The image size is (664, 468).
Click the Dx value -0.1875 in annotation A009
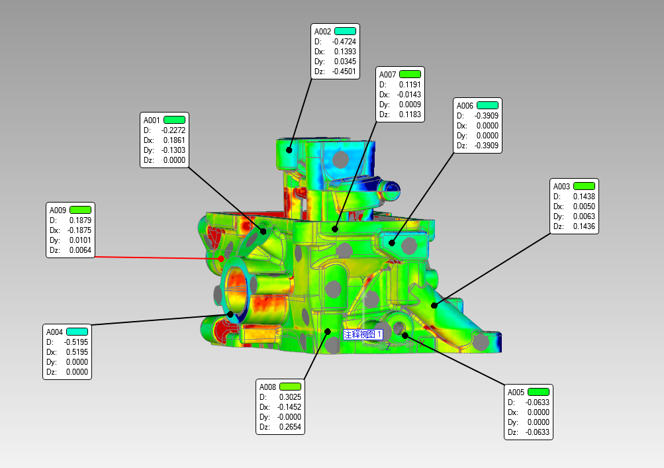[79, 230]
